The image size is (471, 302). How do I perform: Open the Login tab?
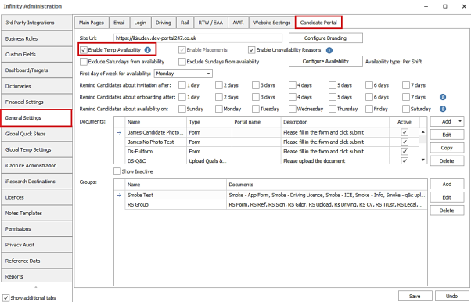click(140, 23)
